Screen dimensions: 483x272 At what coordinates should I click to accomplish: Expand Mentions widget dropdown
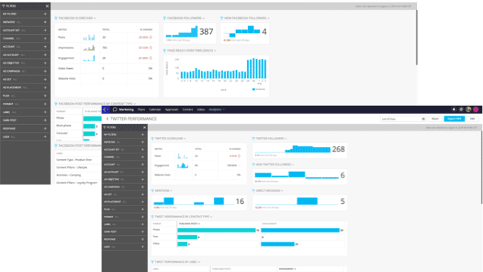[x=171, y=190]
